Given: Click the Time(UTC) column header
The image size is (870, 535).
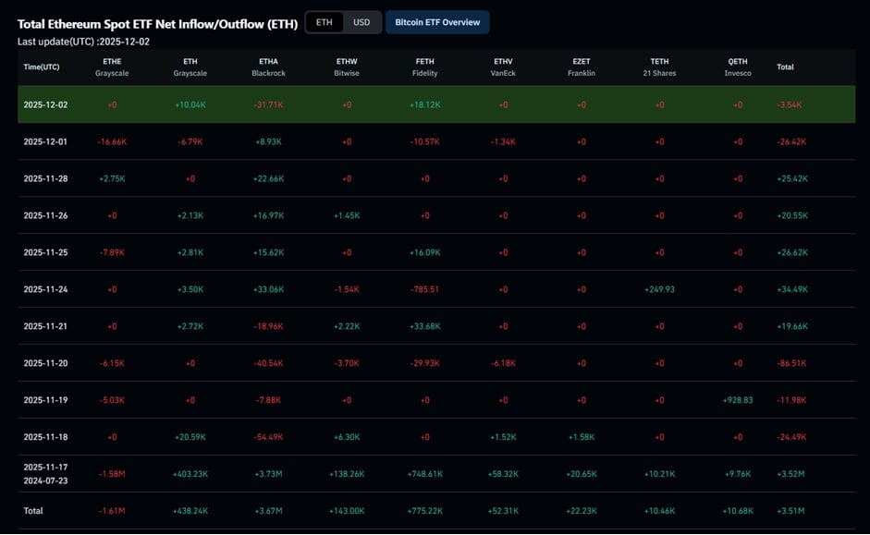Looking at the screenshot, I should [43, 67].
